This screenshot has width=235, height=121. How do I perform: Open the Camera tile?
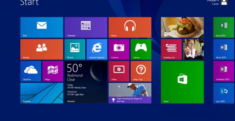tap(119, 49)
